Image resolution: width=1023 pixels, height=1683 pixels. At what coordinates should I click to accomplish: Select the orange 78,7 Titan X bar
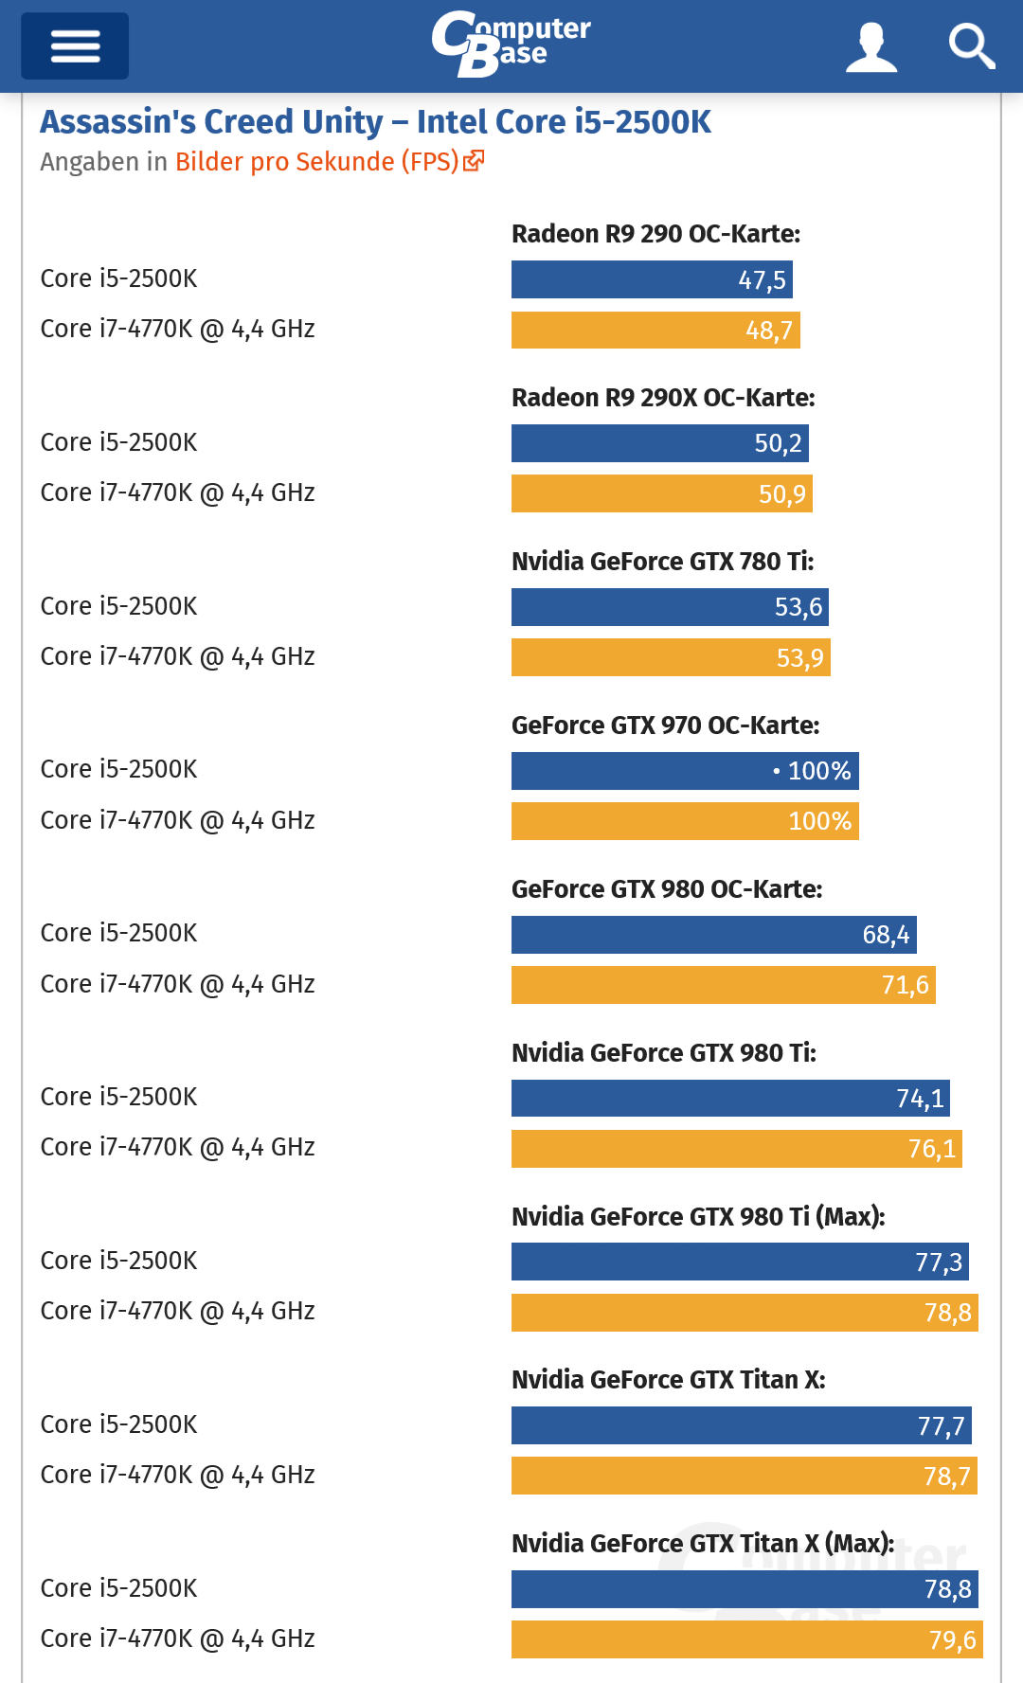click(744, 1476)
